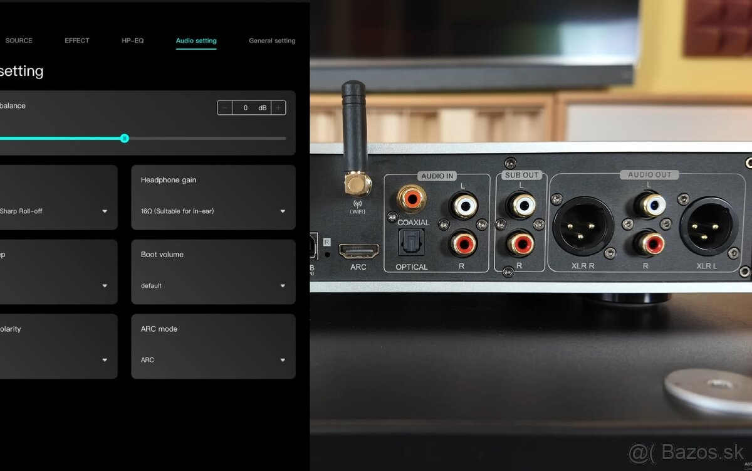The height and width of the screenshot is (471, 752).
Task: Open dropdown arrow left of Boot volume
Action: [x=105, y=286]
